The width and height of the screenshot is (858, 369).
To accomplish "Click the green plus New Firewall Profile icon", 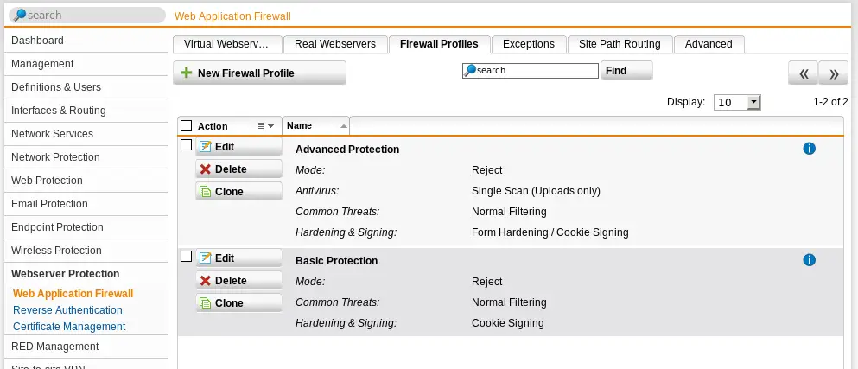I will 187,73.
